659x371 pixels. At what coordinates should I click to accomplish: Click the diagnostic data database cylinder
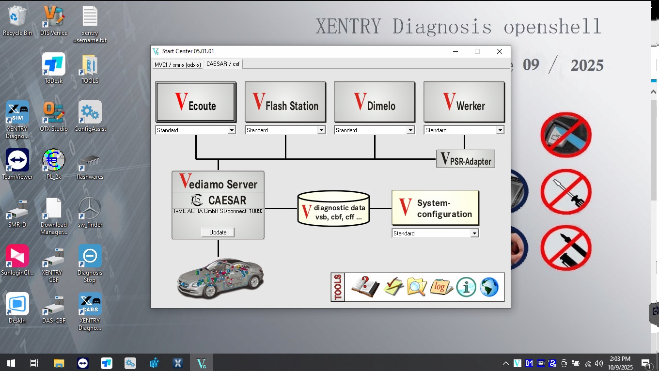(333, 208)
